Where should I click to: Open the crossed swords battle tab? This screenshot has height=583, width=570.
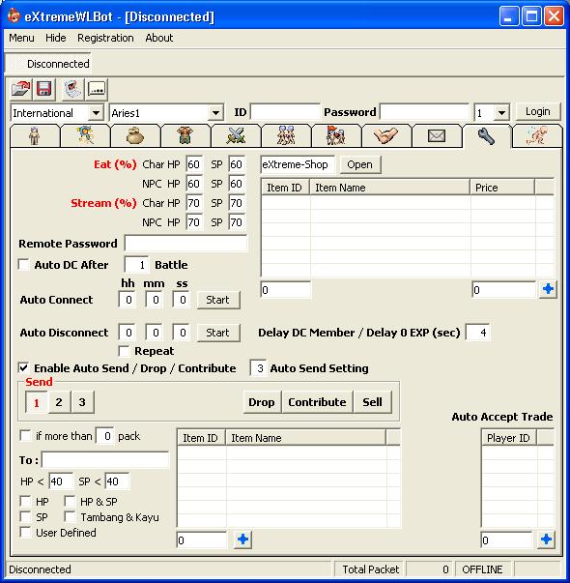(236, 136)
